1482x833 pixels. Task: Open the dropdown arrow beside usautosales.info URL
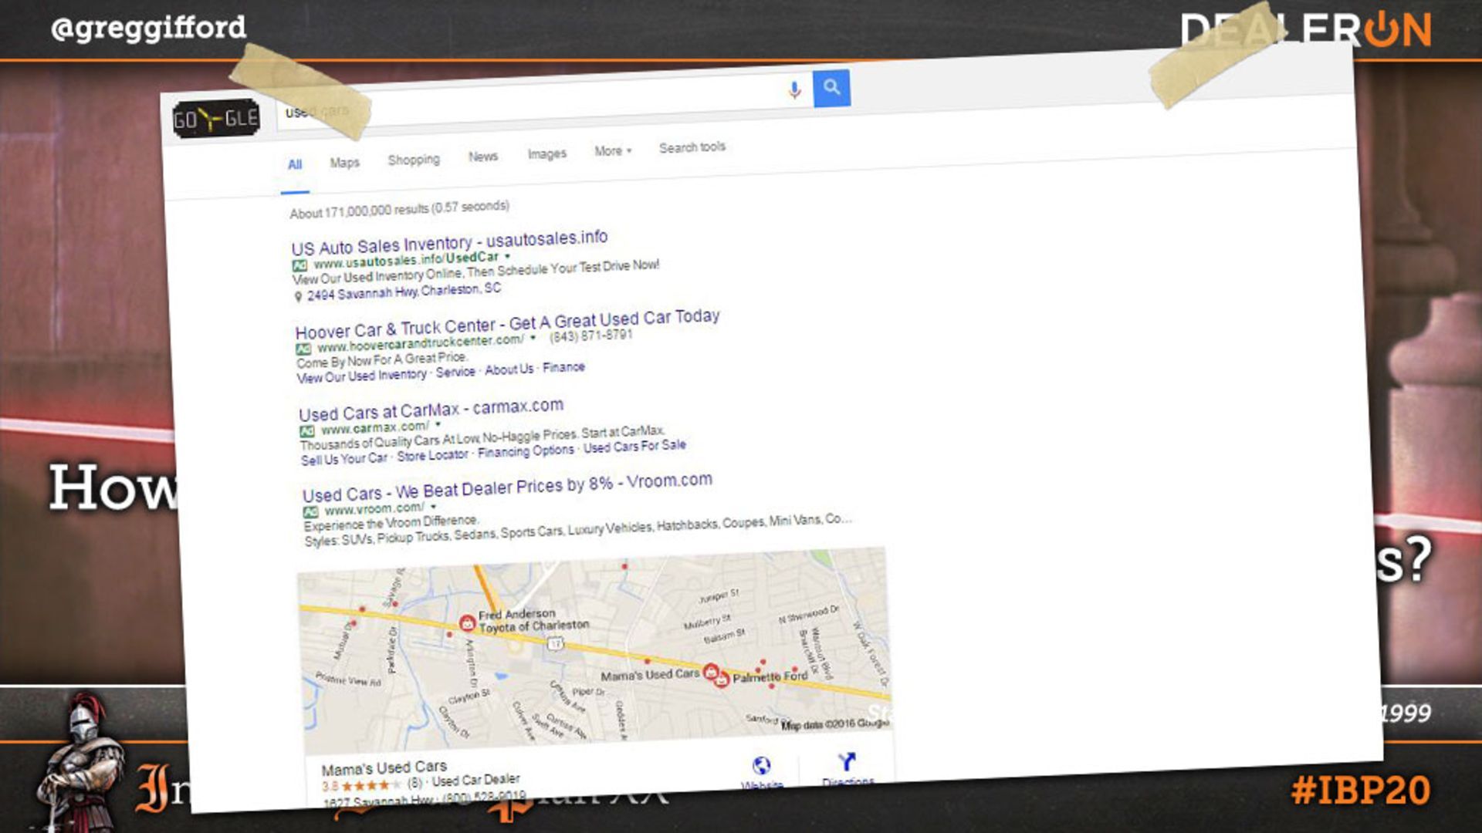[508, 255]
